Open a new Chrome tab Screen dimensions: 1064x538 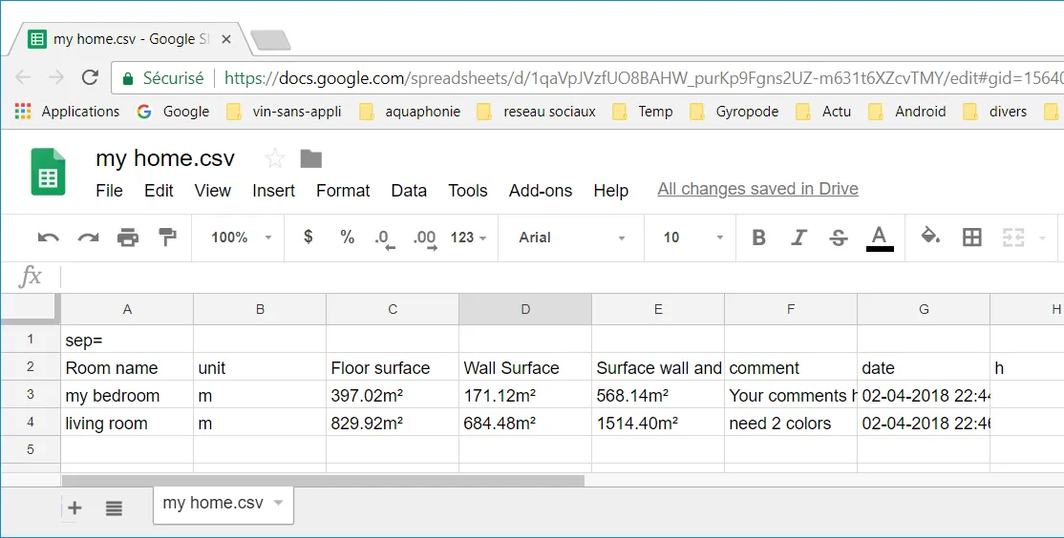(x=271, y=40)
